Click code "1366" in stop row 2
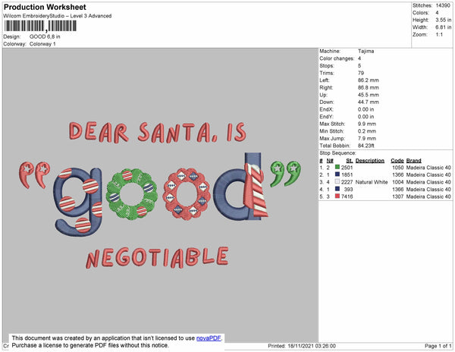This screenshot has height=352, width=455. click(398, 174)
